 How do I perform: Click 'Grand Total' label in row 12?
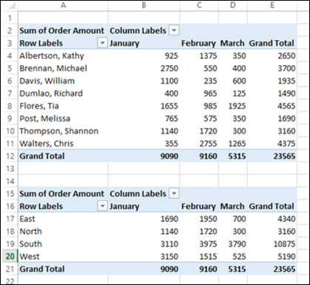tap(42, 156)
